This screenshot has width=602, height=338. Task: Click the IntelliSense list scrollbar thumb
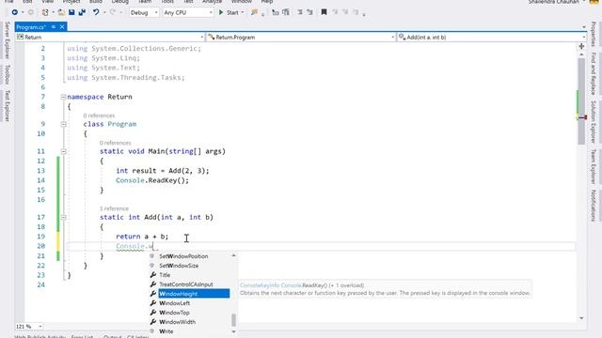point(233,319)
